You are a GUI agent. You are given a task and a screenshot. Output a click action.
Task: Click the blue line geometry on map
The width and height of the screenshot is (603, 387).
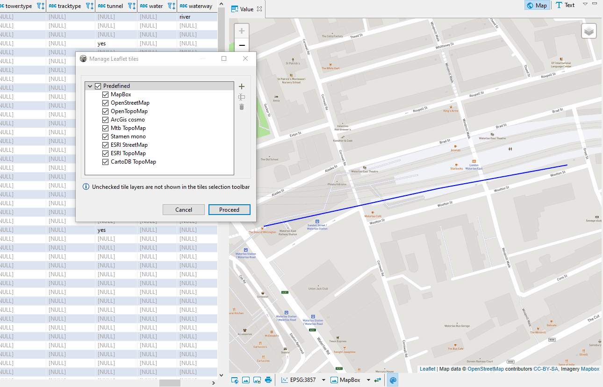pos(438,188)
